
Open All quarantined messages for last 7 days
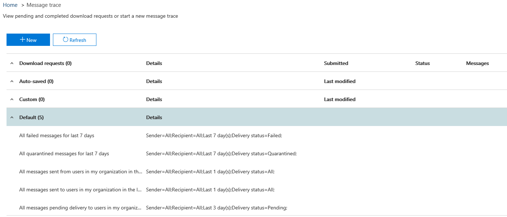coord(64,153)
